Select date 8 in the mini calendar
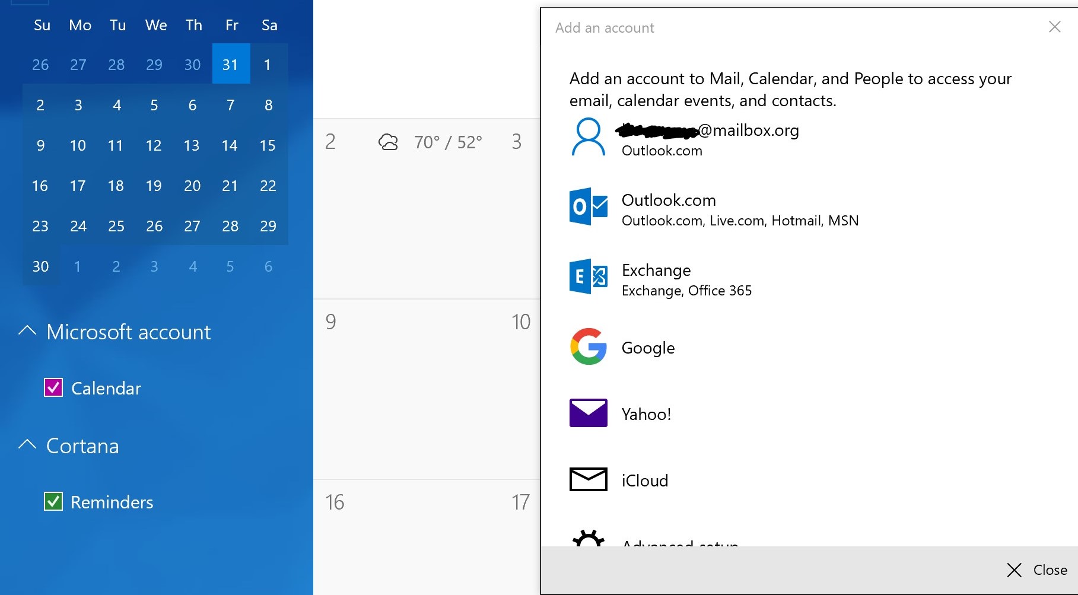Image resolution: width=1078 pixels, height=595 pixels. [268, 105]
